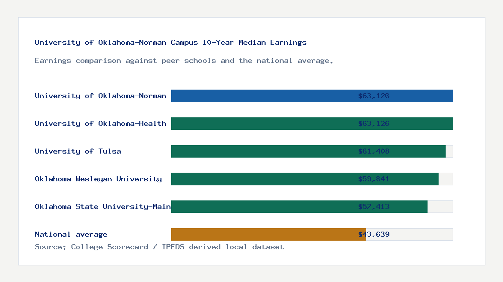Viewport: 503px width, 282px height.
Task: Click the chart title about 10-Year Median Earnings
Action: pyautogui.click(x=171, y=42)
